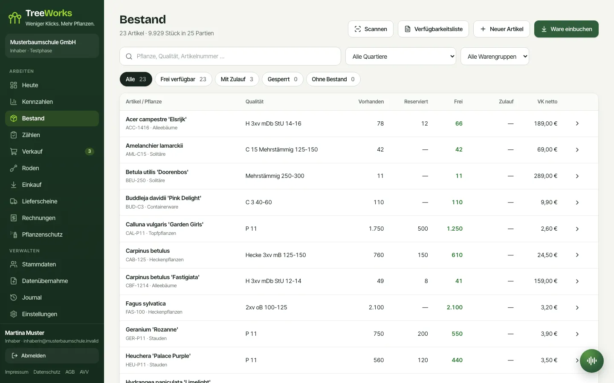
Task: Click the Verkauf badge showing 3
Action: (x=90, y=151)
